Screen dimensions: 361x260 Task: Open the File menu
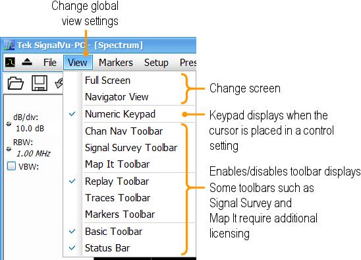(49, 62)
